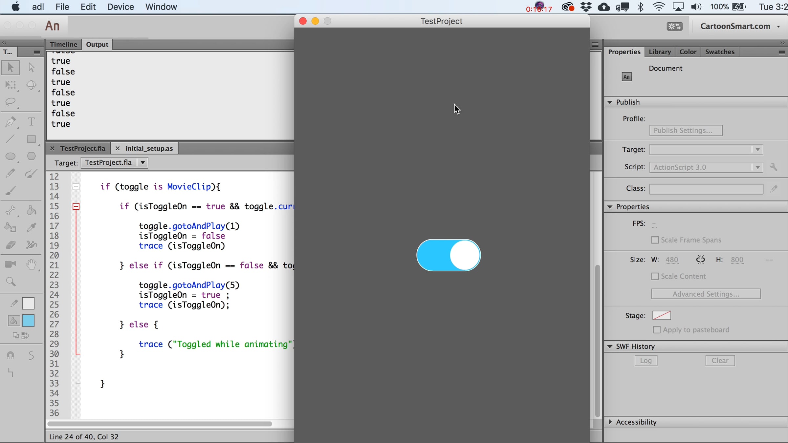
Task: Enable Apply to pasteboard checkbox
Action: pos(657,330)
